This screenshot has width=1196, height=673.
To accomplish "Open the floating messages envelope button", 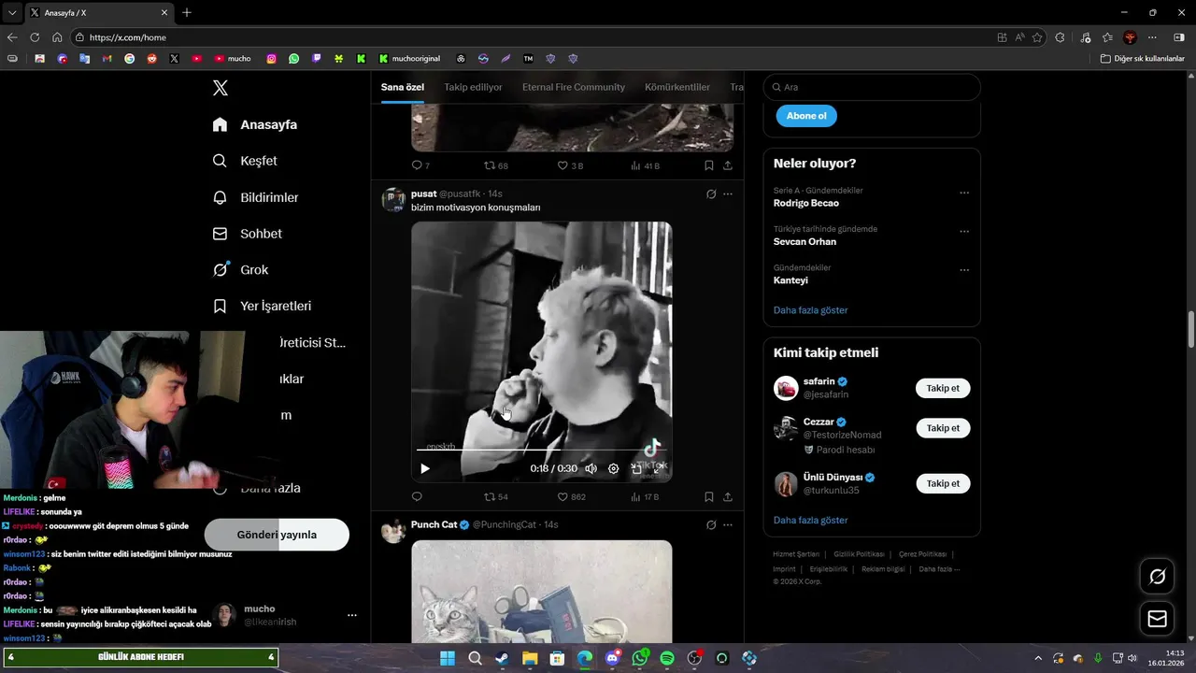I will [x=1157, y=619].
